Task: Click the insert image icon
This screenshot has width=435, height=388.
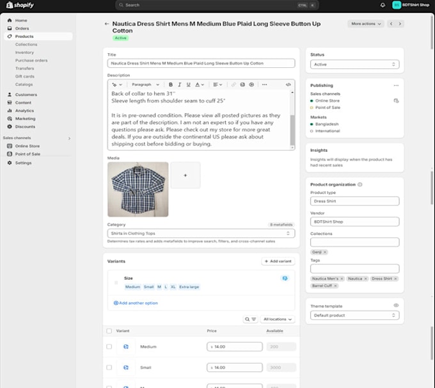Action: [x=242, y=85]
